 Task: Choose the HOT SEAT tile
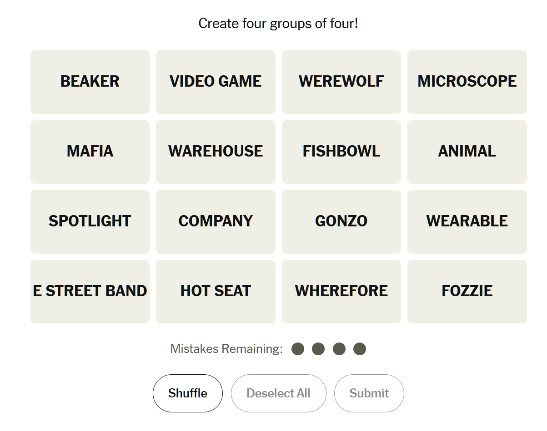pos(216,291)
